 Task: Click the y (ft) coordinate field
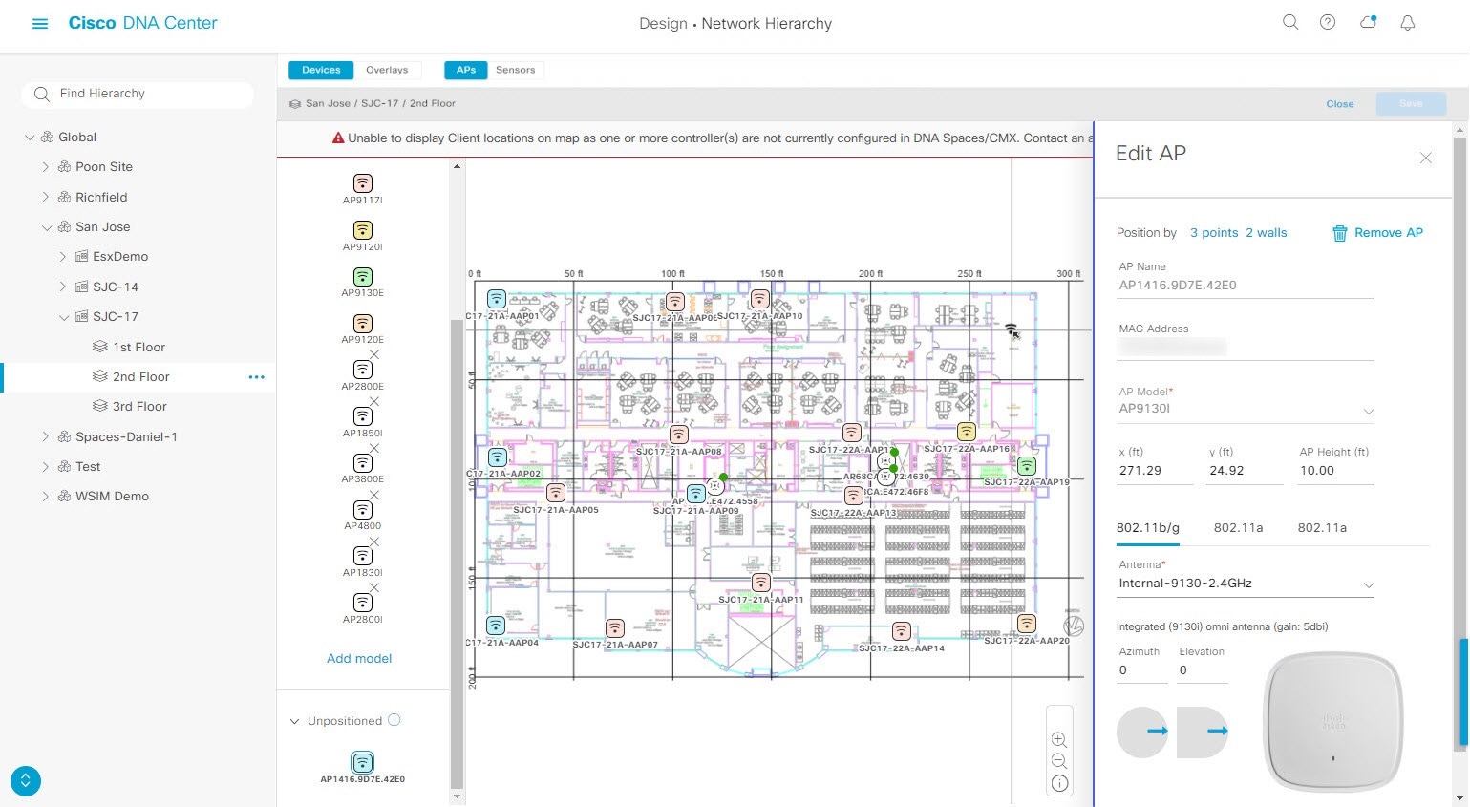point(1246,471)
